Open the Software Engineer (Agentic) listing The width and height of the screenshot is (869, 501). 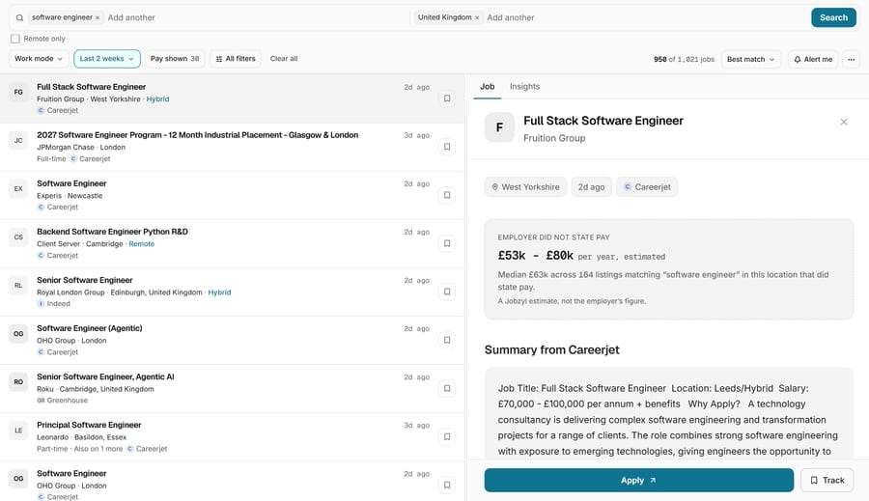89,328
